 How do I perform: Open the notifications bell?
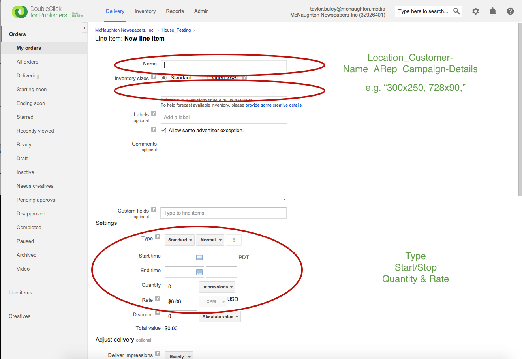(492, 11)
